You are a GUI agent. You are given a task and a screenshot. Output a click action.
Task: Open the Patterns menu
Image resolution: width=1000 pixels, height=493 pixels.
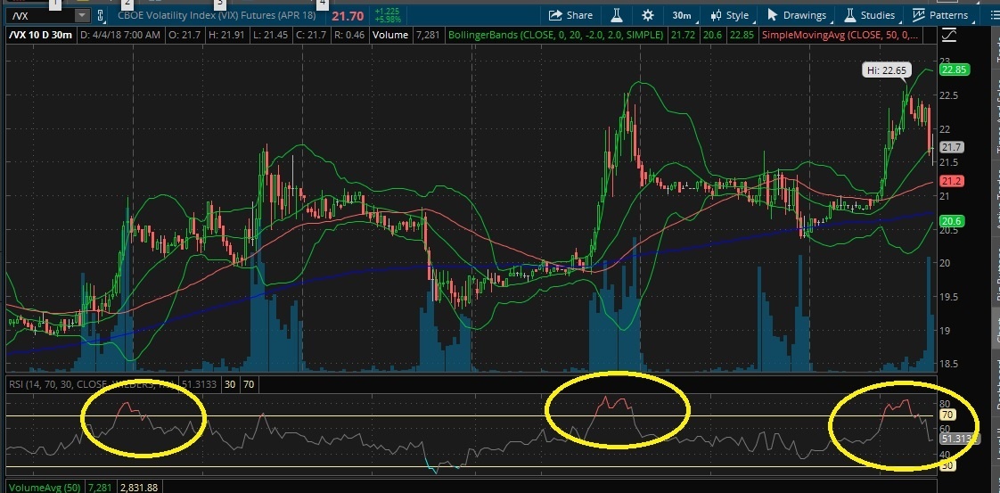pyautogui.click(x=940, y=15)
